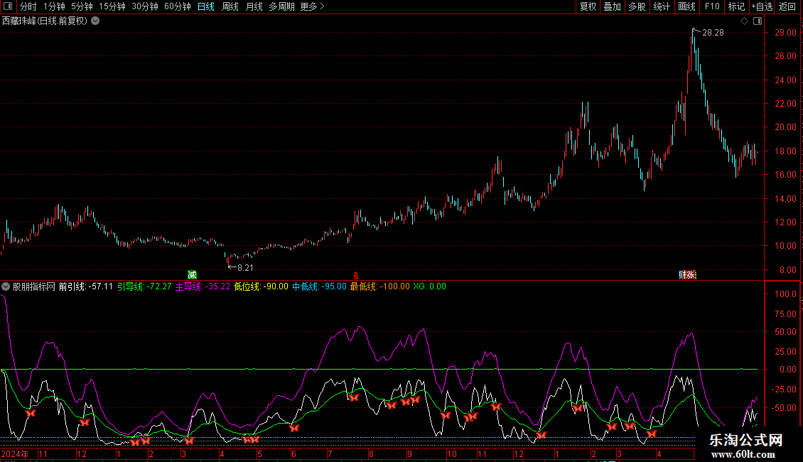Click the 财张 event marker on chart
Image resolution: width=803 pixels, height=462 pixels.
click(687, 275)
